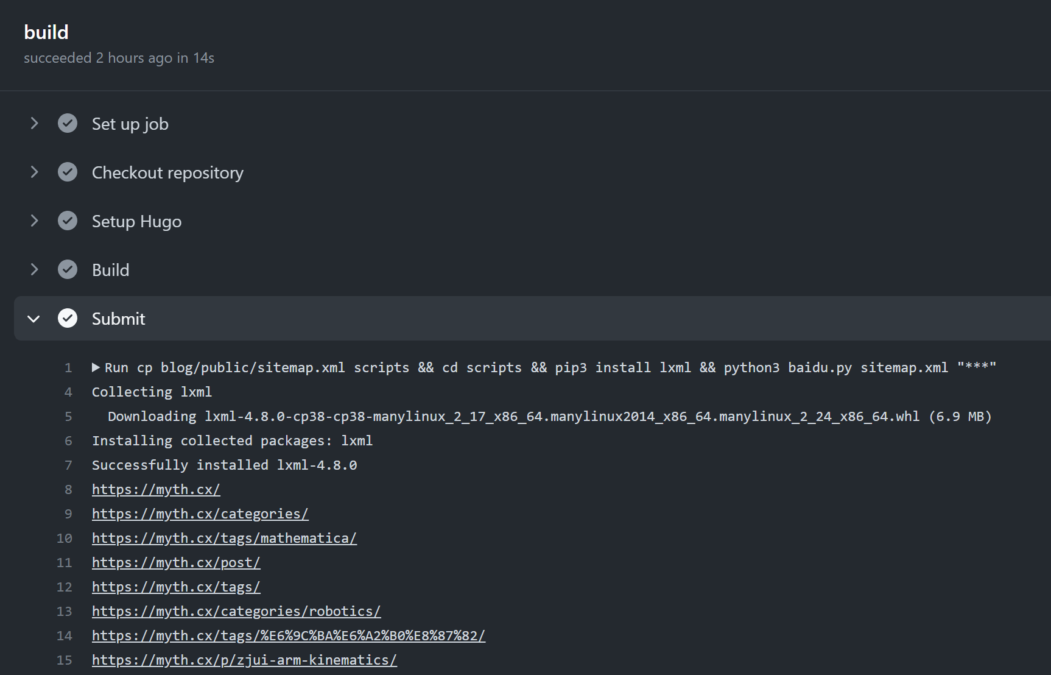Click log line number 10

pos(65,539)
